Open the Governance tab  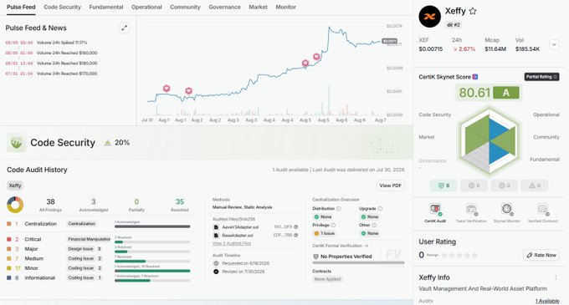(x=224, y=7)
